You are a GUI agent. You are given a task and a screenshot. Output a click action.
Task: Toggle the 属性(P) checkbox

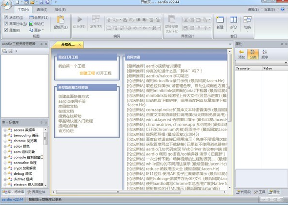(6, 30)
